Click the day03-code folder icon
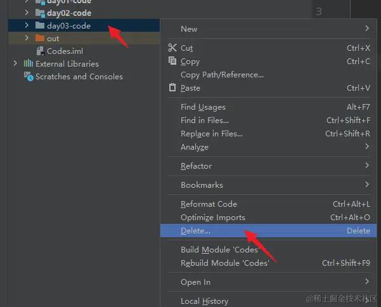Screen dimensions: 381x307 (40, 25)
